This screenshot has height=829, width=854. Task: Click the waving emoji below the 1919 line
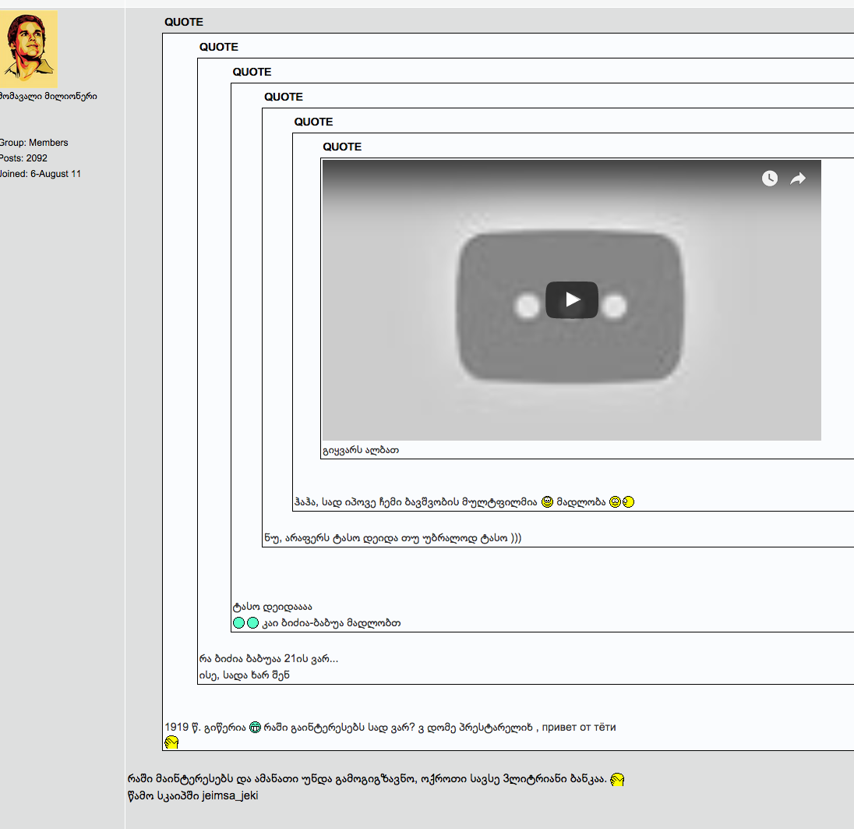(x=171, y=742)
